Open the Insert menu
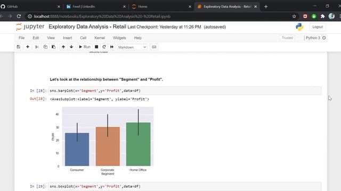This screenshot has width=341, height=191. [x=68, y=38]
